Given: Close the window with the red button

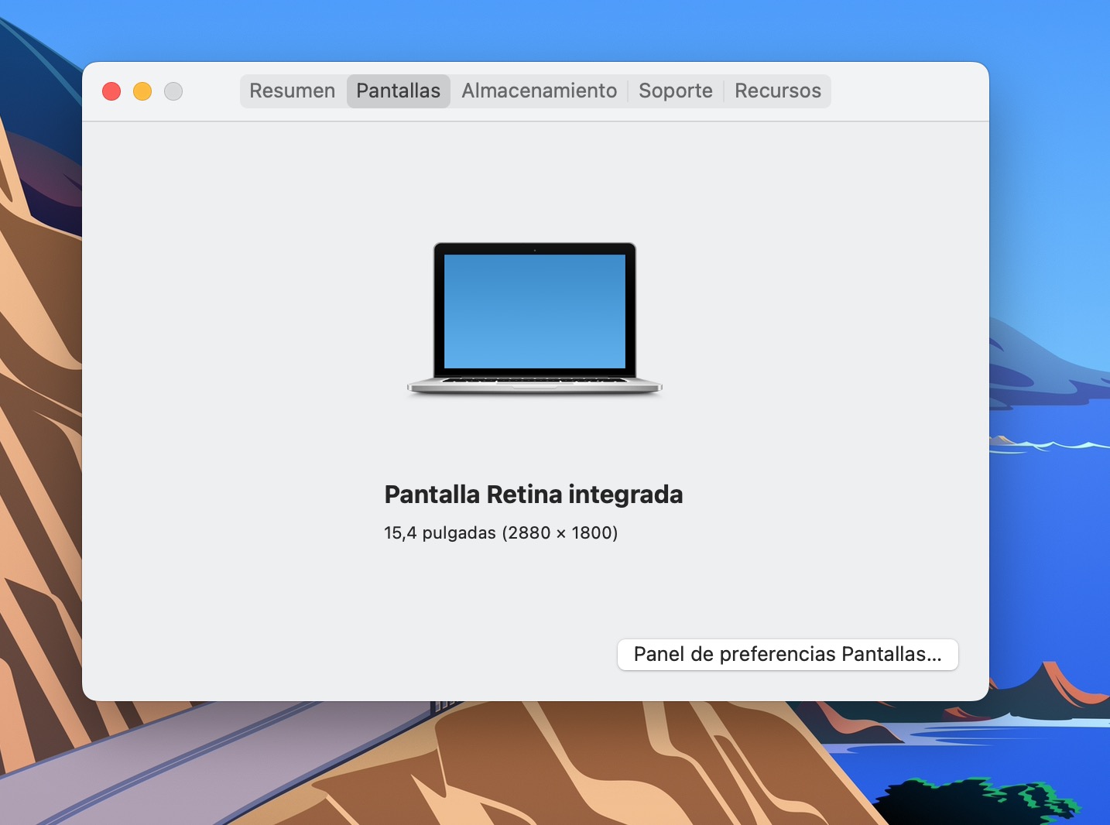Looking at the screenshot, I should click(111, 91).
